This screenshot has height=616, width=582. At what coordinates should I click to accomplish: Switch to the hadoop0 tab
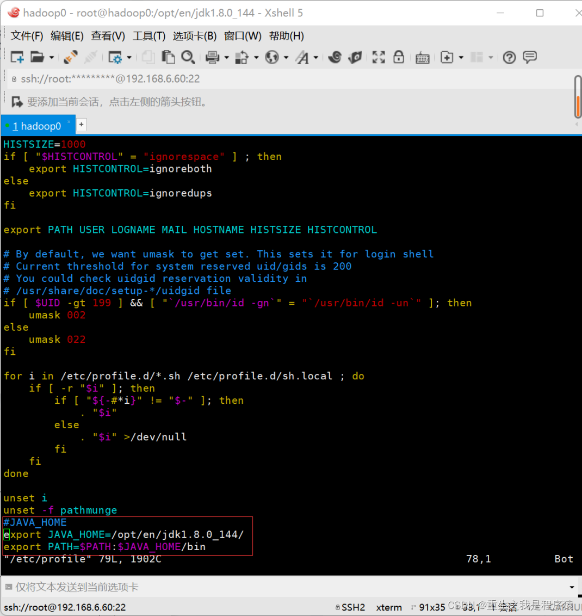point(39,126)
